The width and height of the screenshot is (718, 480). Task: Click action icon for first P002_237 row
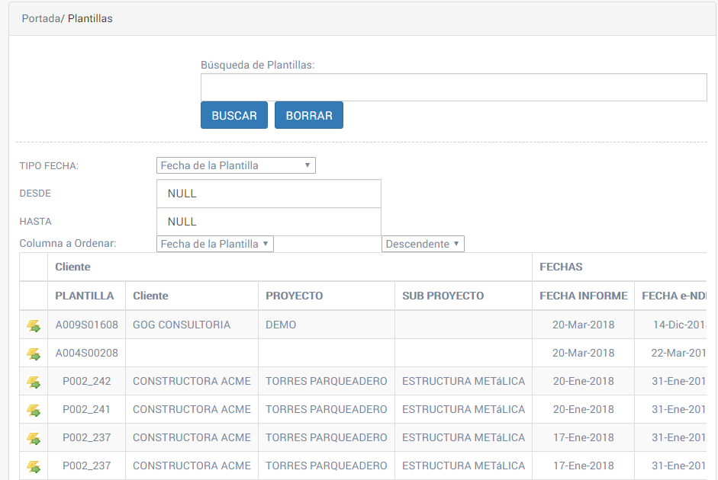34,438
